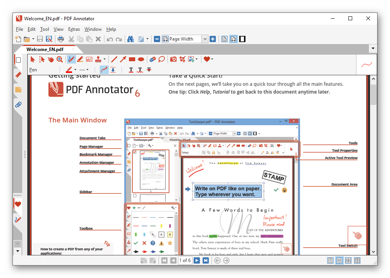The height and width of the screenshot is (278, 390).
Task: Select the Pen tool
Action: [x=71, y=59]
